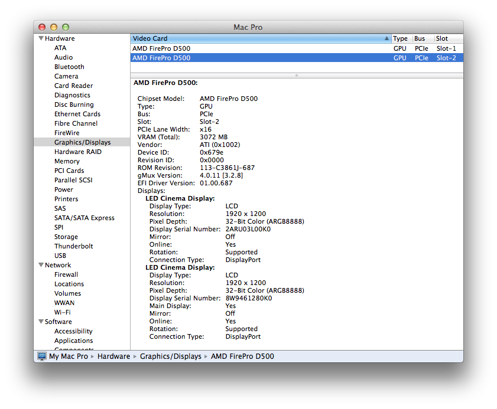497x409 pixels.
Task: Open FireWire in the sidebar
Action: point(67,133)
